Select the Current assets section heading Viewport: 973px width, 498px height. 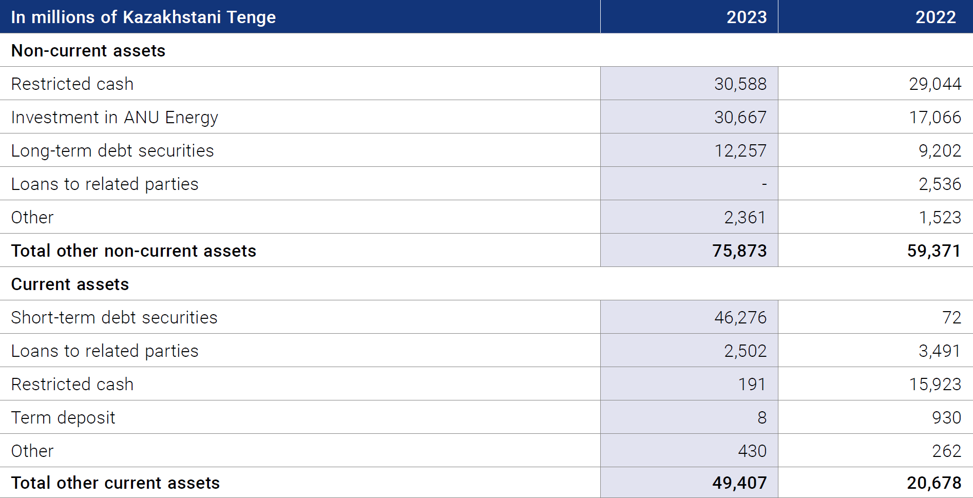70,284
